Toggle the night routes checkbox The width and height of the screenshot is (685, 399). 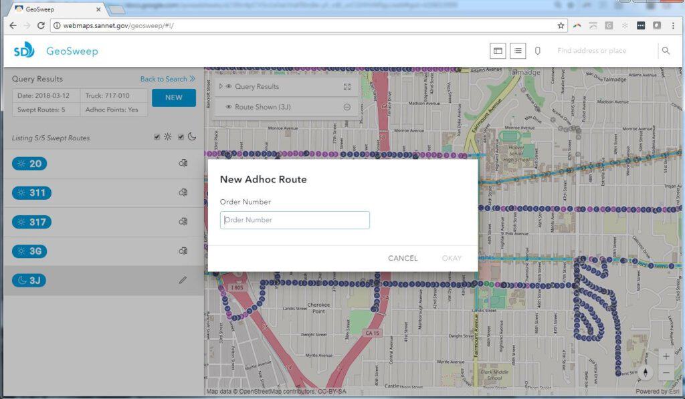point(181,137)
